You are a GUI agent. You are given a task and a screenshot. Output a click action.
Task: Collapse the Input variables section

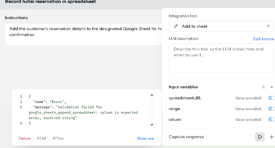(x=271, y=87)
